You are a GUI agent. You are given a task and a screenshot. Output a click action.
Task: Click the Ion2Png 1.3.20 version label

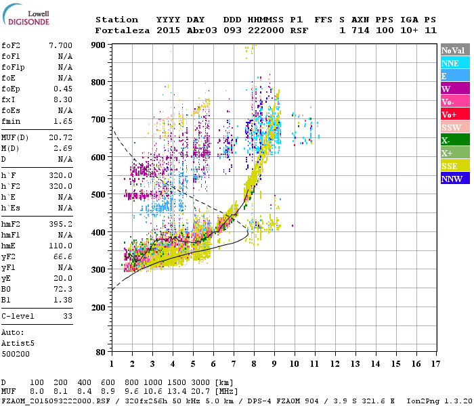click(439, 401)
